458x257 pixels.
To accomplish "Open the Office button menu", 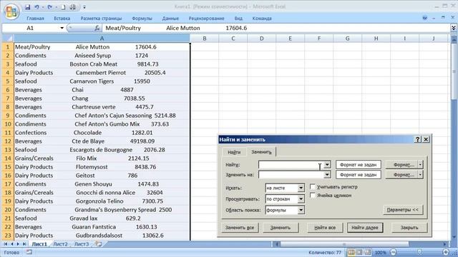I will 11,11.
